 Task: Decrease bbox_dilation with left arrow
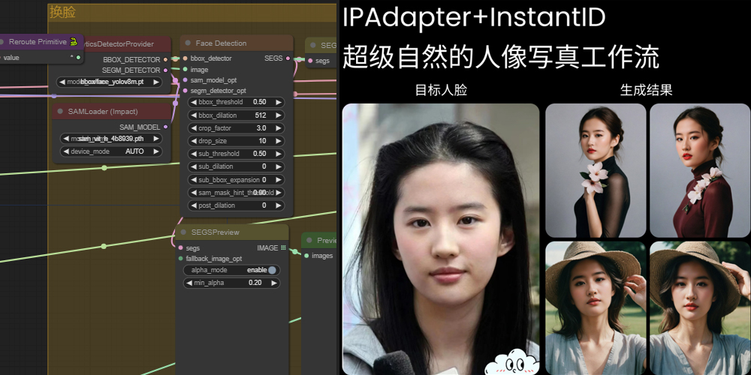point(193,115)
